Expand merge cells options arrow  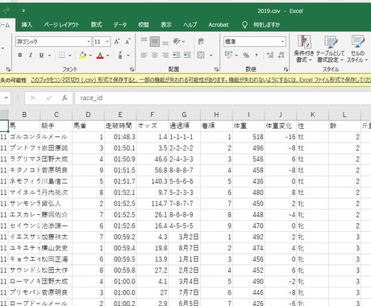tap(211, 56)
